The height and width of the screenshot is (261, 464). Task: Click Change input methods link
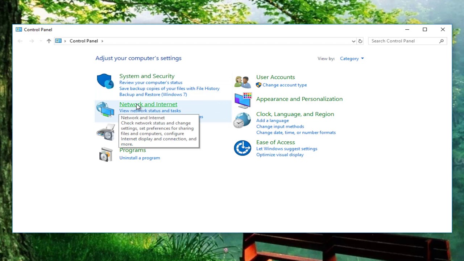[x=280, y=127]
